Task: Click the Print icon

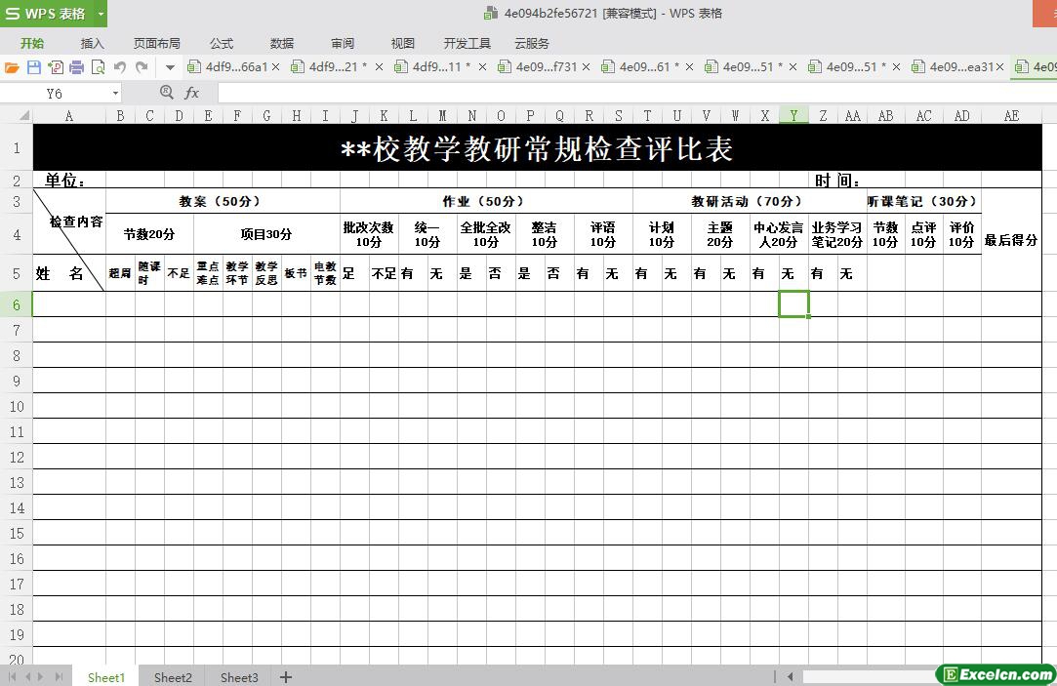Action: click(76, 67)
